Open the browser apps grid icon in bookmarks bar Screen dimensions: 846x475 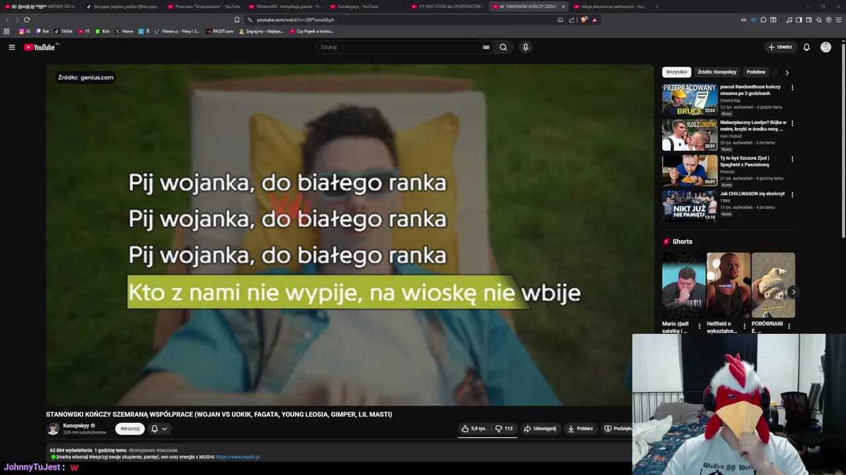[x=7, y=31]
